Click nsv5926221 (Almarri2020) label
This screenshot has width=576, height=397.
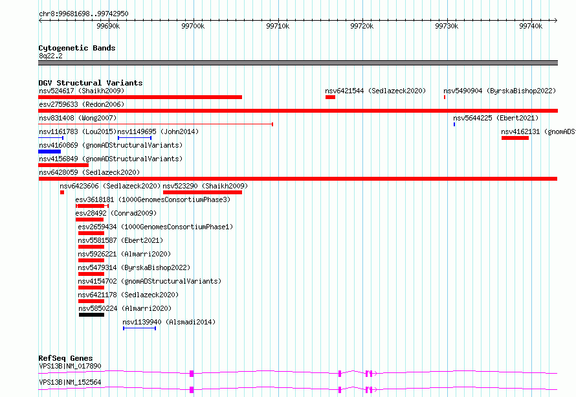coord(124,254)
